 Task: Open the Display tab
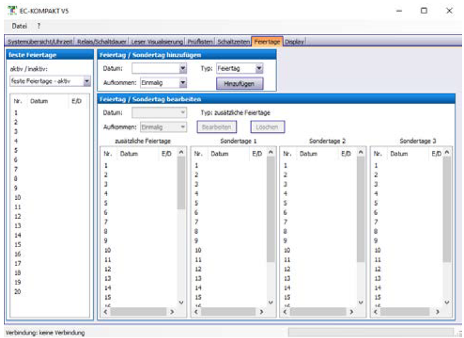294,42
